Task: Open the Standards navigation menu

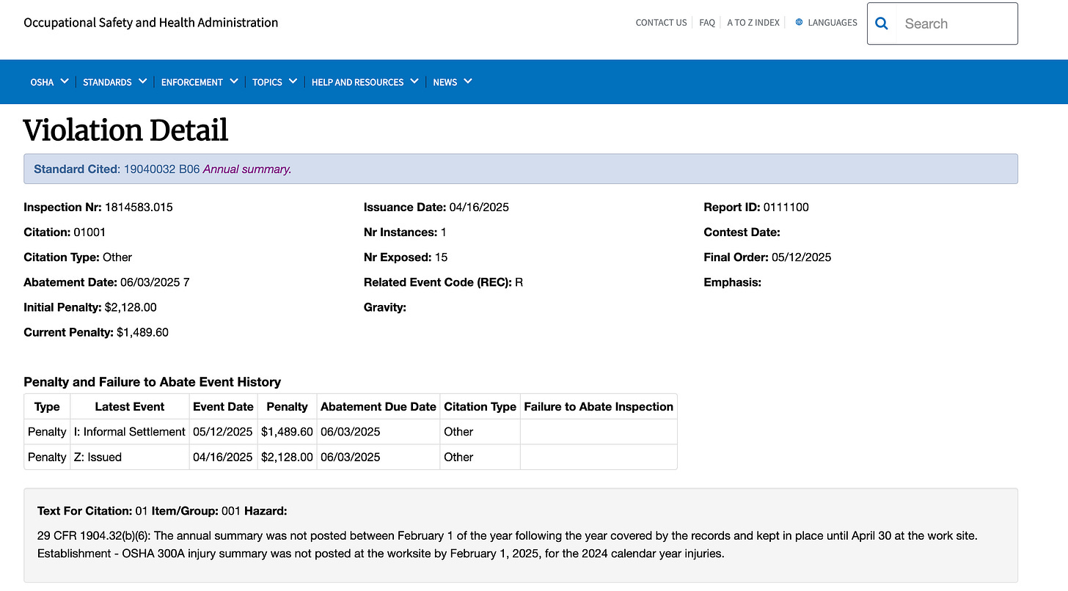Action: (x=107, y=82)
